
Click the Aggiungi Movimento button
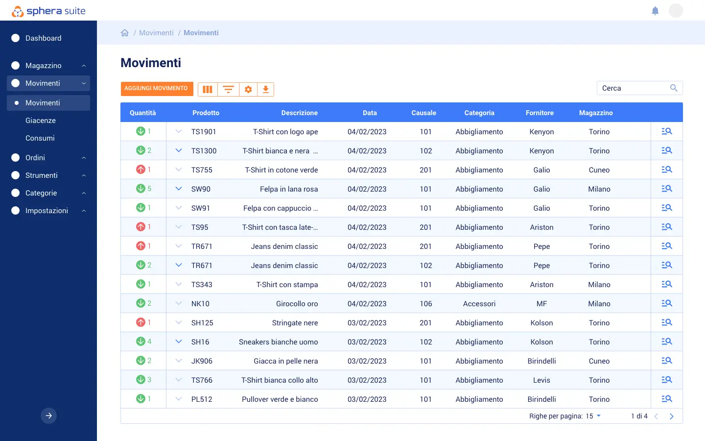(157, 89)
